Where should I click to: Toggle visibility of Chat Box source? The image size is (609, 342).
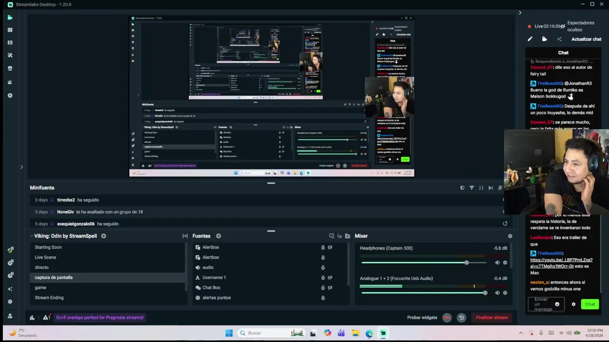(x=330, y=288)
